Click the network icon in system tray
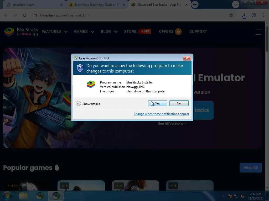This screenshot has width=269, height=201. (x=236, y=196)
